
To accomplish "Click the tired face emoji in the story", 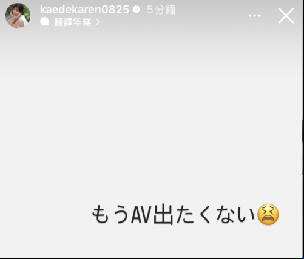I will [x=268, y=214].
